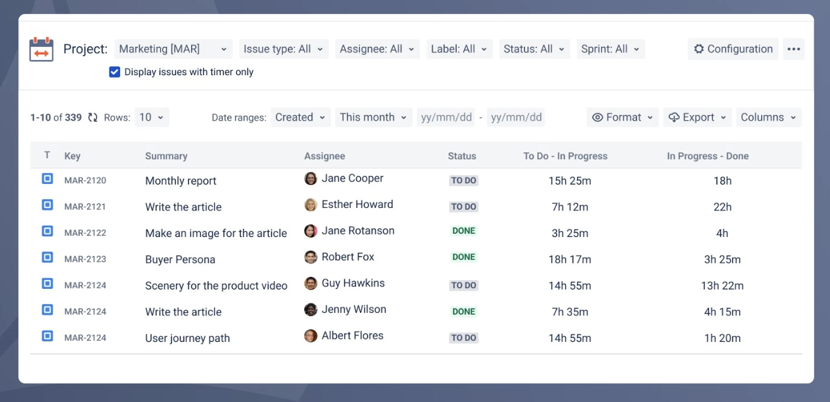Uncheck Display issues with timer only
830x402 pixels.
click(x=115, y=72)
